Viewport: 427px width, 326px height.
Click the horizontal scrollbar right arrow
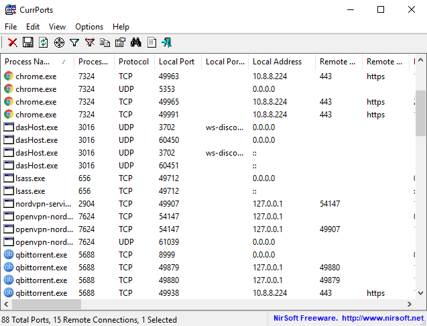tap(410, 304)
